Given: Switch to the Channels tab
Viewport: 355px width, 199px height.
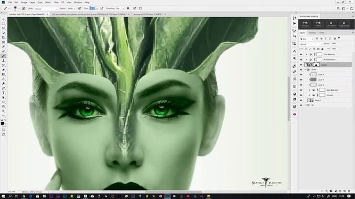Looking at the screenshot, I should (x=312, y=33).
